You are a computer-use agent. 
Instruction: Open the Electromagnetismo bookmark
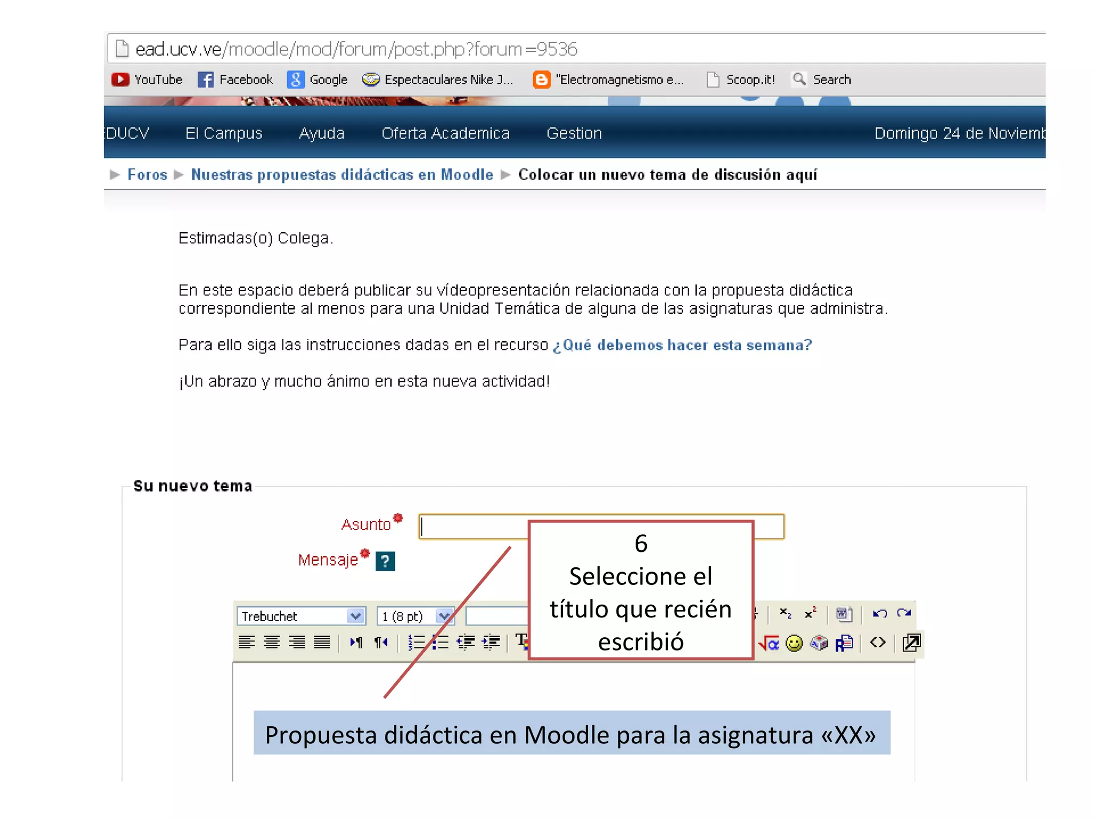[x=608, y=79]
